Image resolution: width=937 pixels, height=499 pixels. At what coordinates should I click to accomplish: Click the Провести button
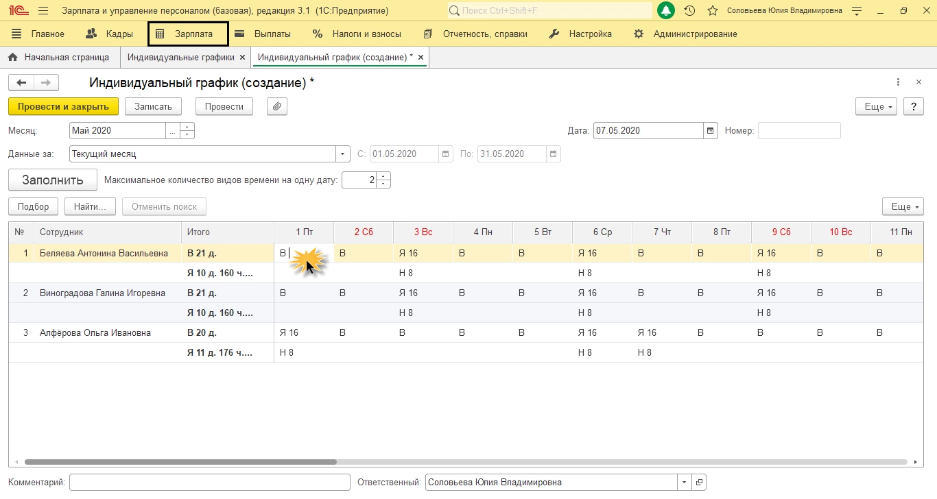coord(224,106)
